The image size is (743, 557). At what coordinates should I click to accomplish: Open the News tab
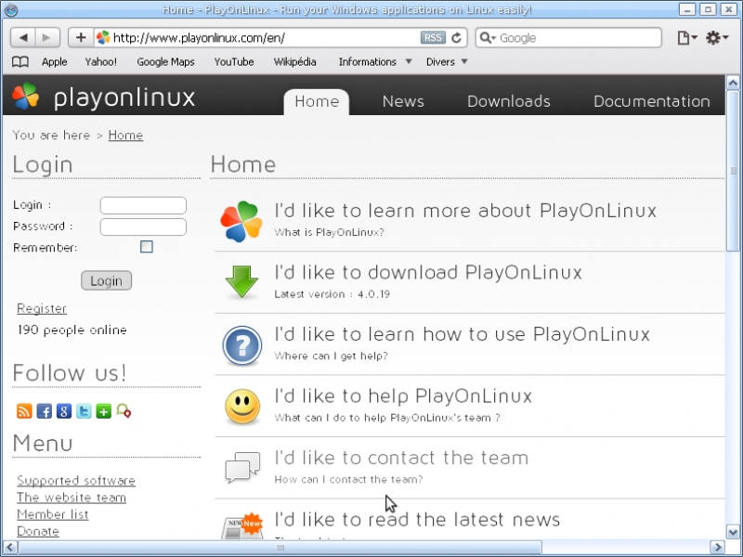(402, 101)
